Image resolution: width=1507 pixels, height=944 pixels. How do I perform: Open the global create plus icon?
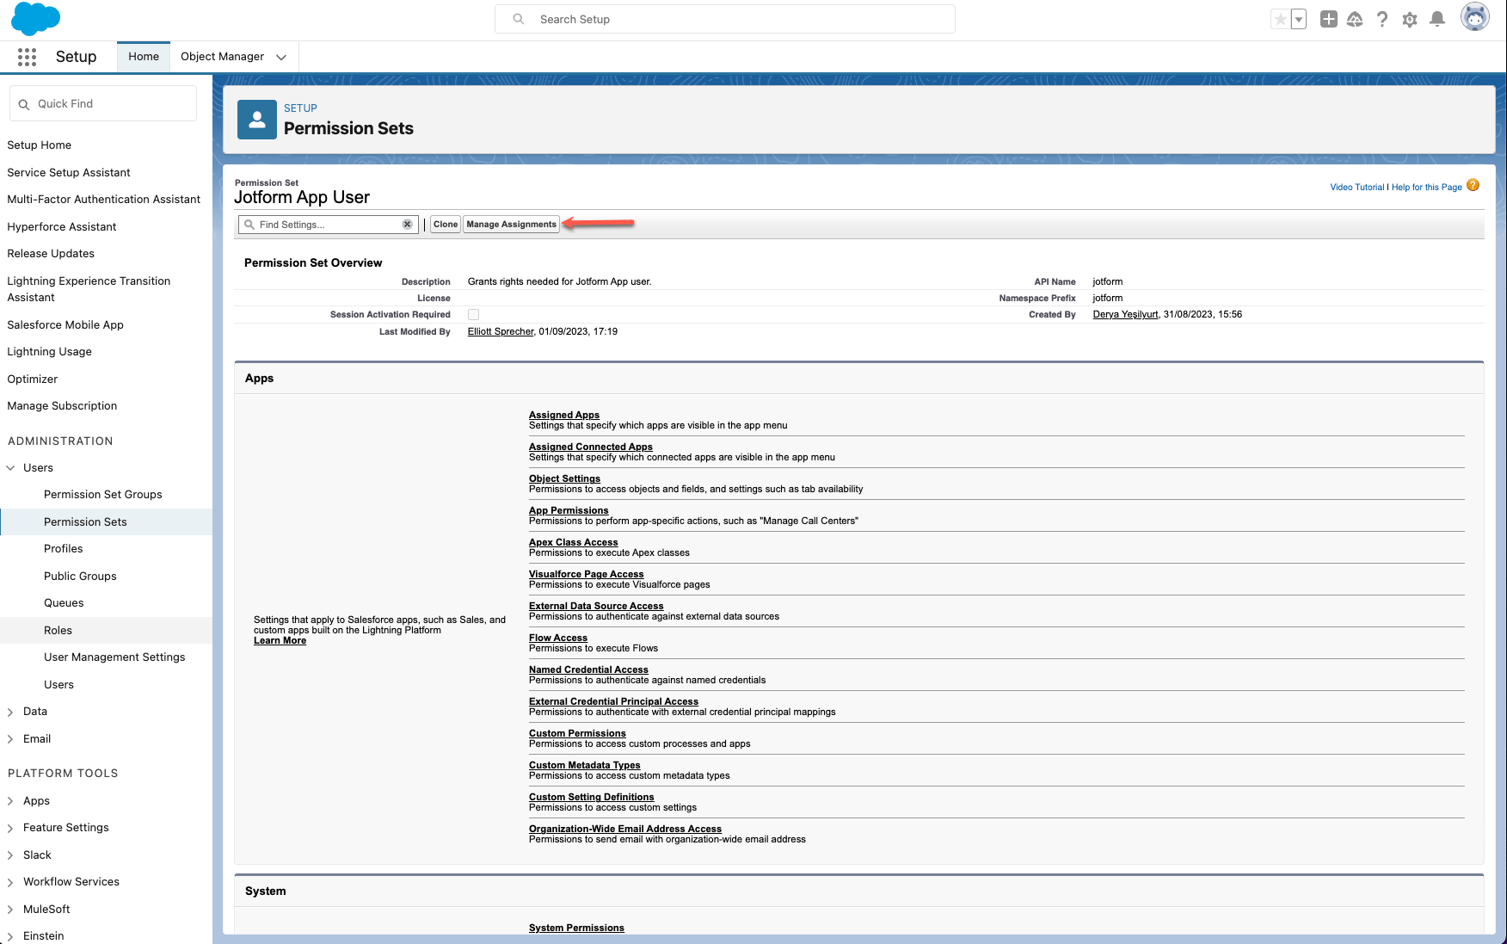point(1328,19)
